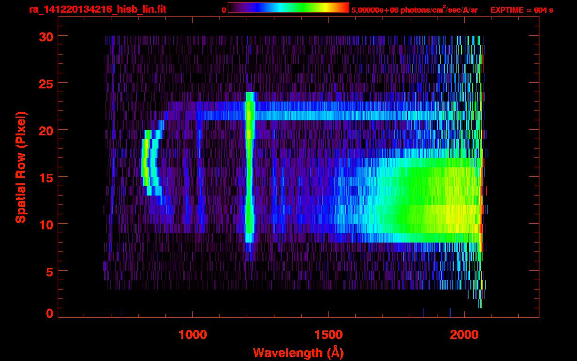Image resolution: width=577 pixels, height=361 pixels.
Task: Click the filename ra_141220134216_hisb_lin.fit
Action: point(97,9)
